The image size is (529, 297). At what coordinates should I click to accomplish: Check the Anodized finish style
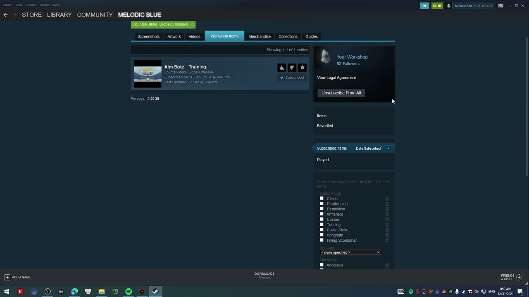[322, 265]
